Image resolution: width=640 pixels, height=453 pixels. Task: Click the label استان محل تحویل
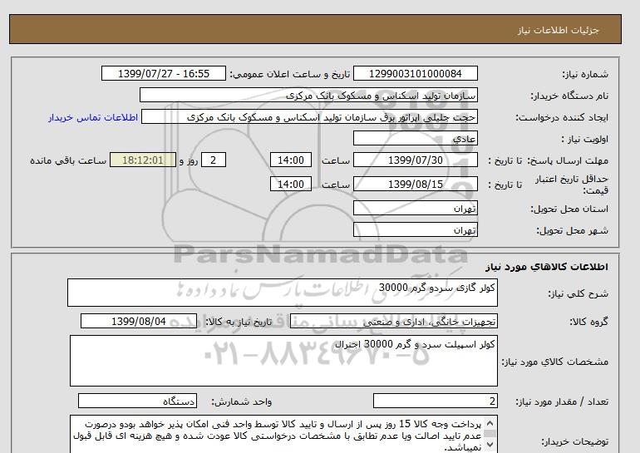[x=569, y=209]
